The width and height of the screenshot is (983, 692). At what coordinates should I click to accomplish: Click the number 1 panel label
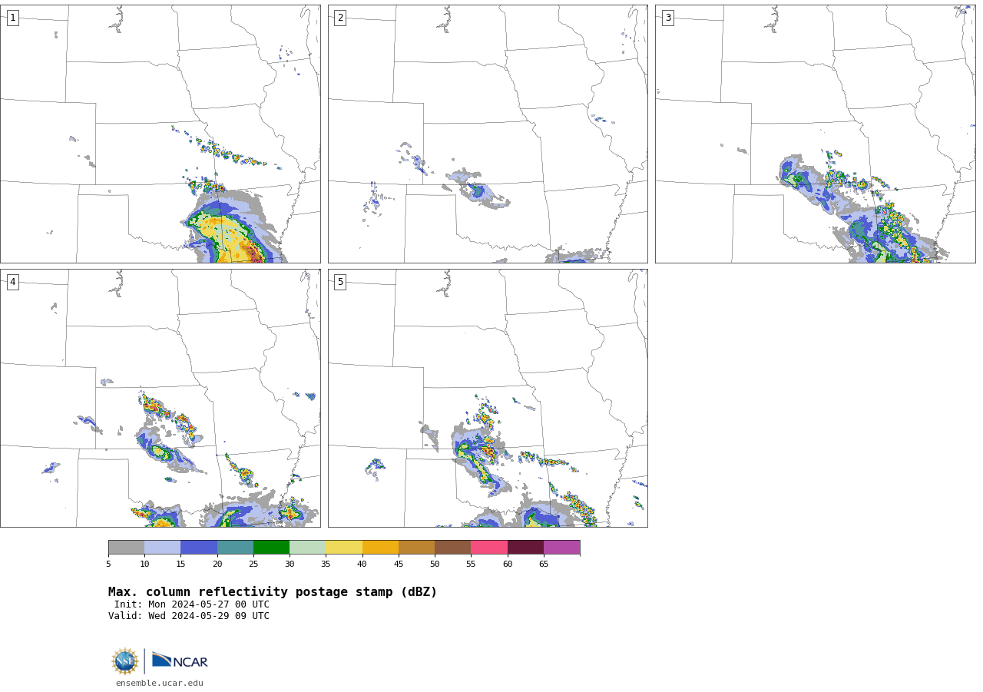[x=12, y=18]
